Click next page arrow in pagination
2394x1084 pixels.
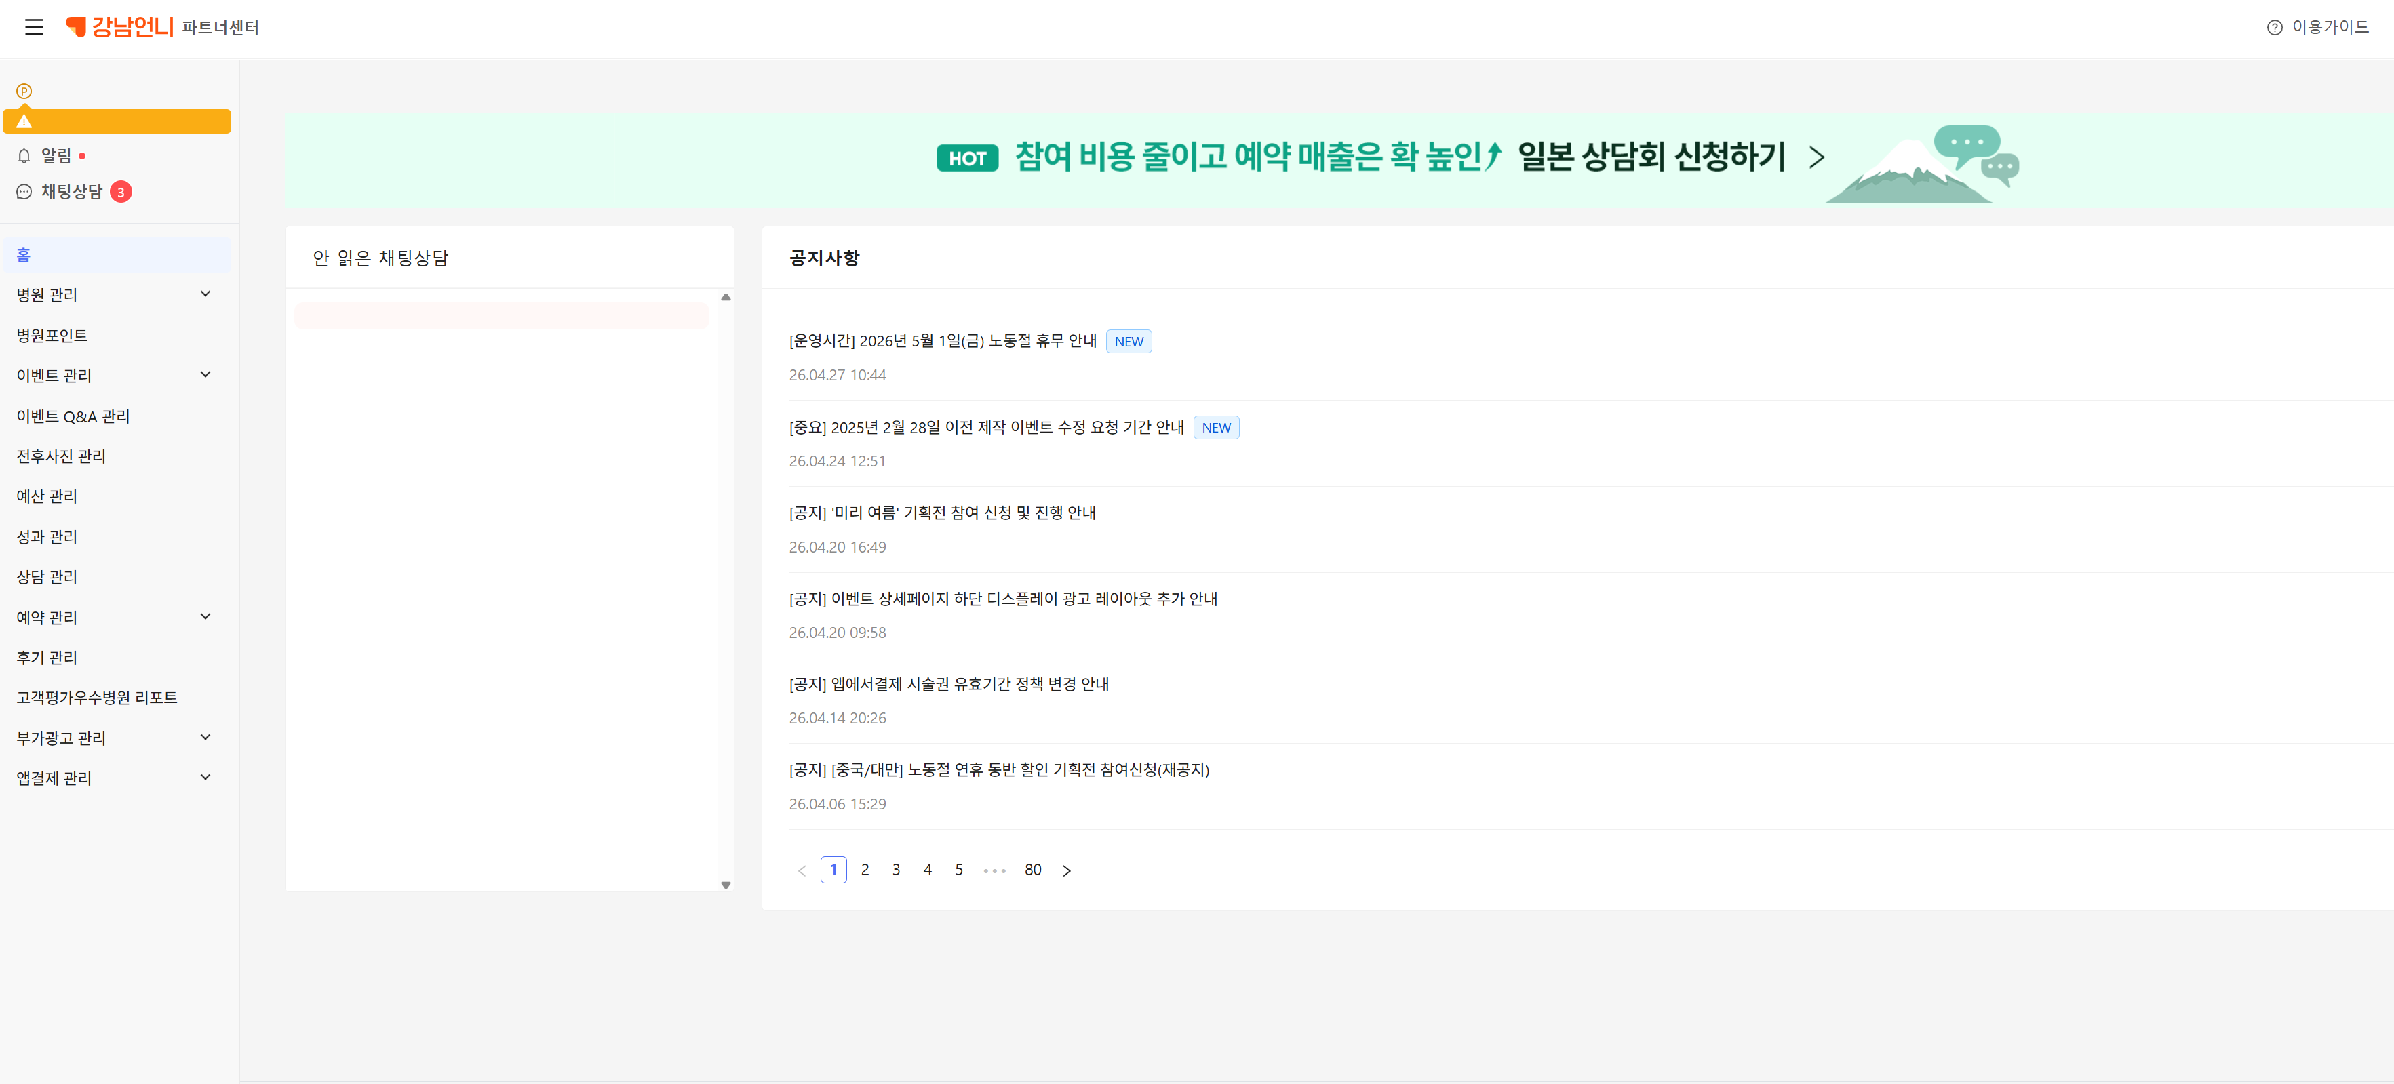[x=1066, y=871]
